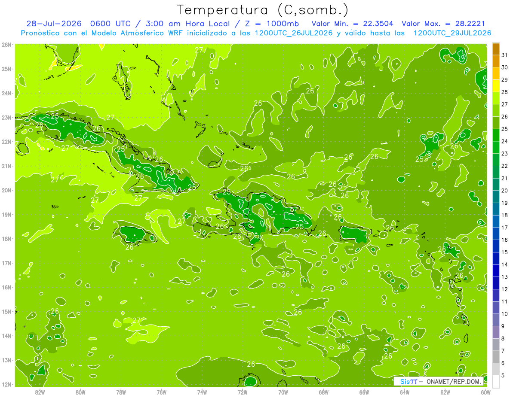The height and width of the screenshot is (398, 516).
Task: Click the colorbar label "12"
Action: [504, 289]
